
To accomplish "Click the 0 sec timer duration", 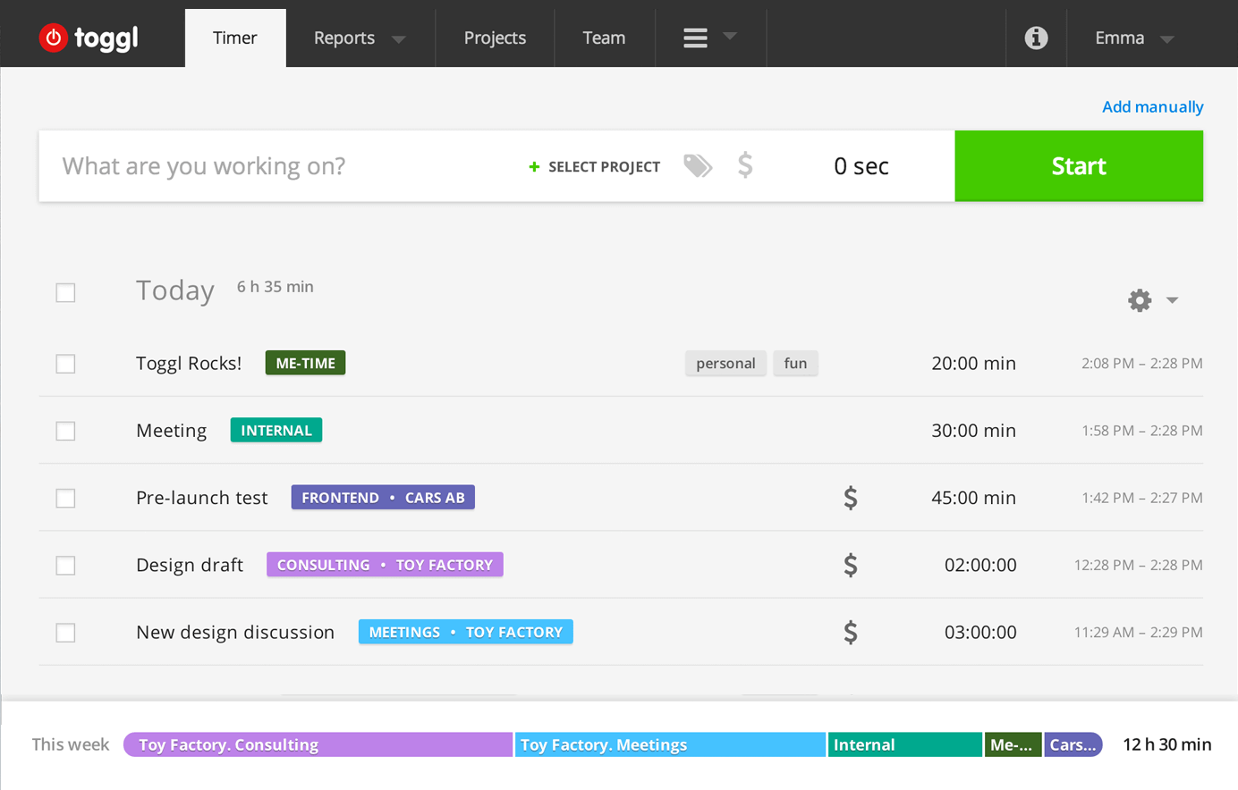I will [861, 166].
